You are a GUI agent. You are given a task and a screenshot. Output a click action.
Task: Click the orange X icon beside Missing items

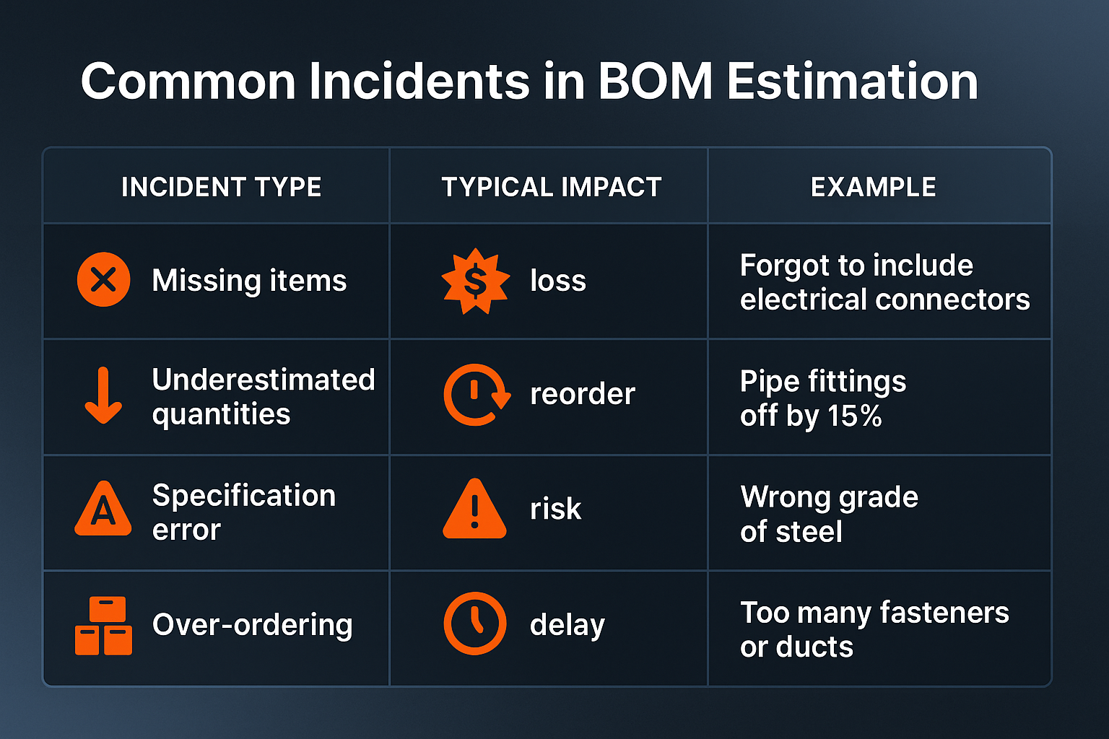103,279
